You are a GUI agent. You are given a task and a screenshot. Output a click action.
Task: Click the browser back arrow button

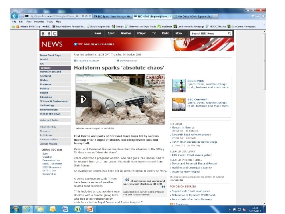pyautogui.click(x=14, y=16)
